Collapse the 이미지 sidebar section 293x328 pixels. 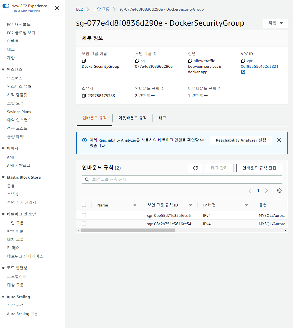coord(3,149)
